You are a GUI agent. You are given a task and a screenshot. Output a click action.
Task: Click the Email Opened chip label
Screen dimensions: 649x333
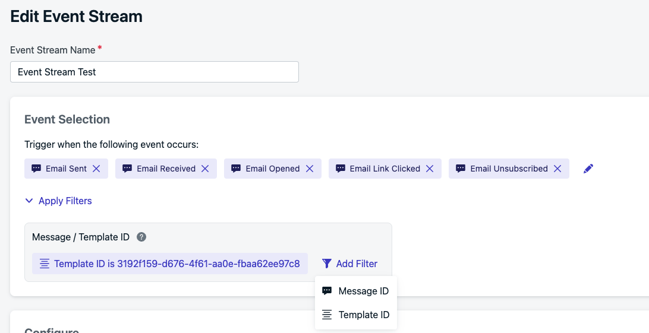[x=273, y=169]
